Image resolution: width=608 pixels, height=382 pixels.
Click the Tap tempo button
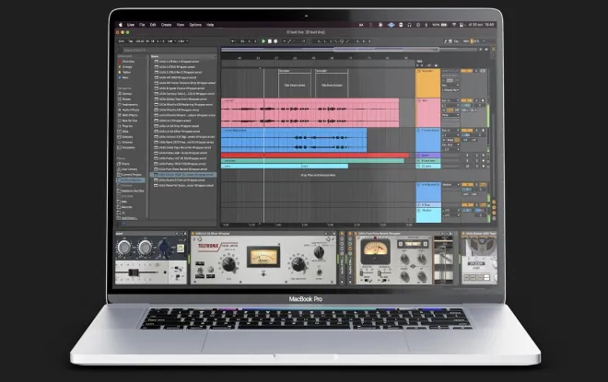point(130,41)
